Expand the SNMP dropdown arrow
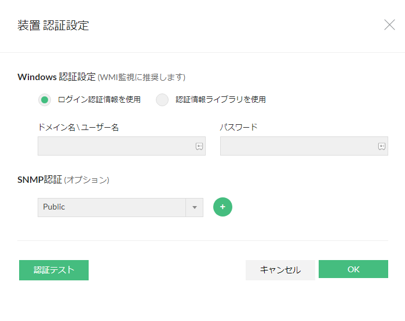This screenshot has height=321, width=405. (195, 207)
